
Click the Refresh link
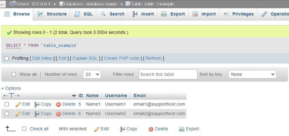(x=154, y=58)
